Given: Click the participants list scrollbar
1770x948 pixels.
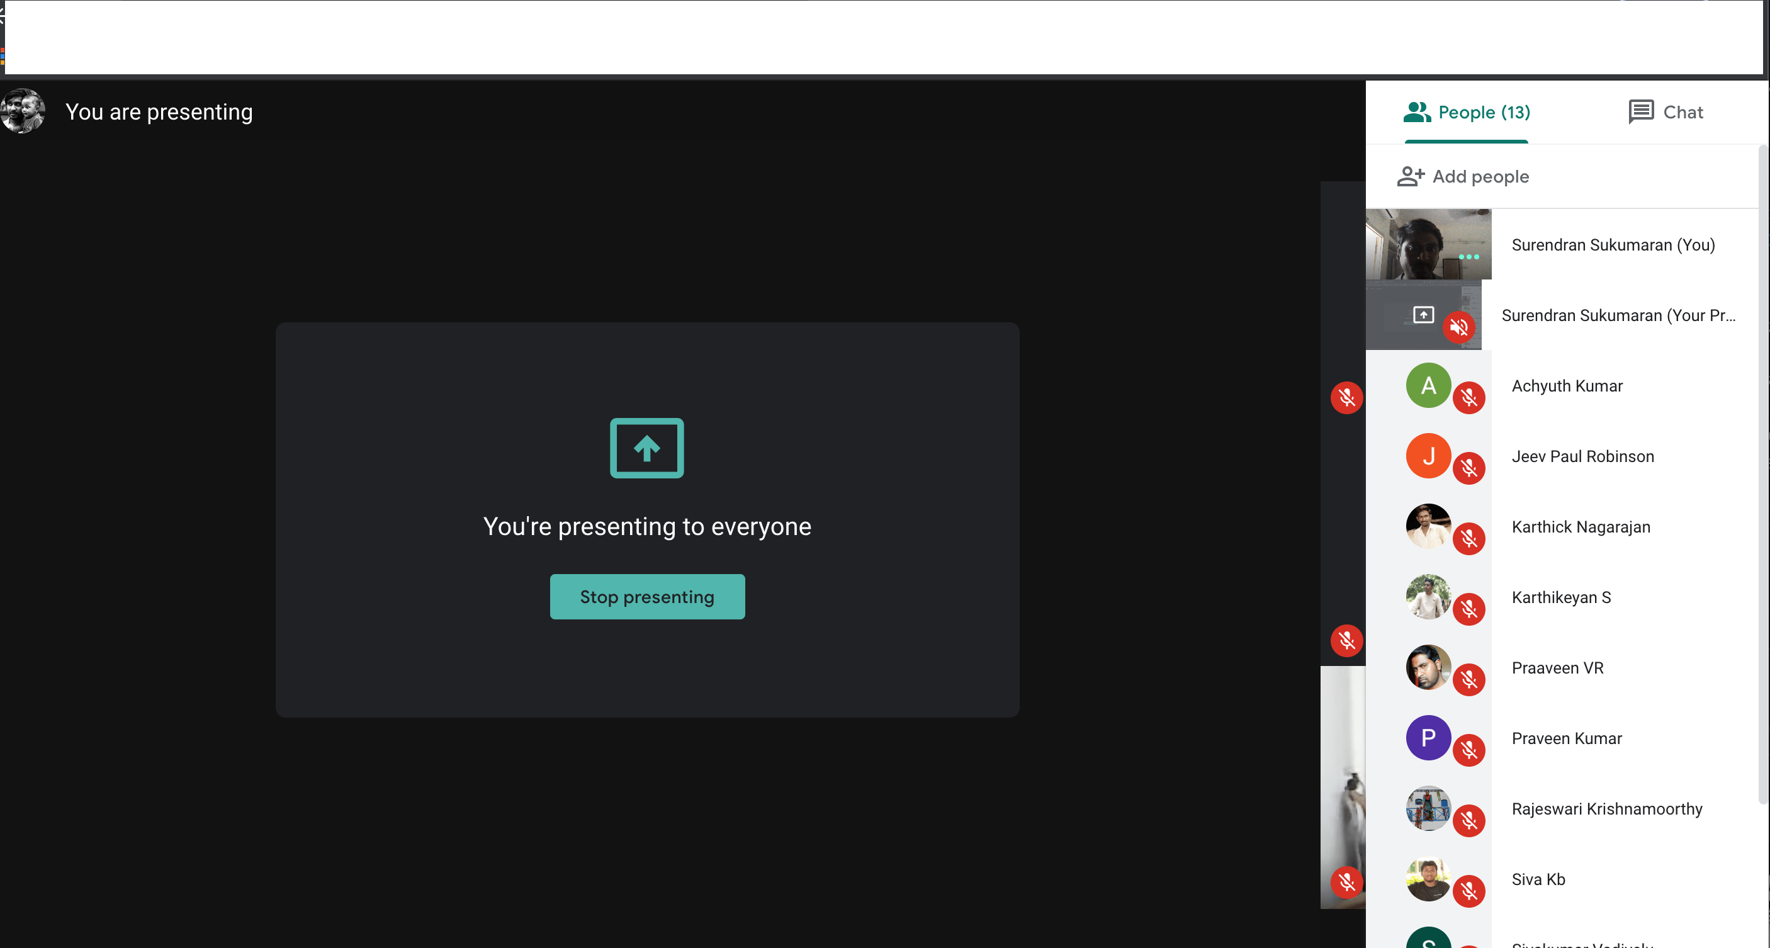Looking at the screenshot, I should point(1762,474).
